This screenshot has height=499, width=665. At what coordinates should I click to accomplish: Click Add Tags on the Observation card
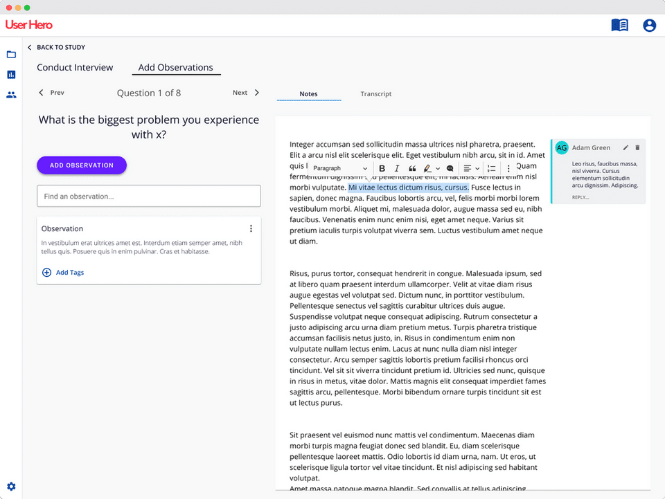click(x=70, y=273)
